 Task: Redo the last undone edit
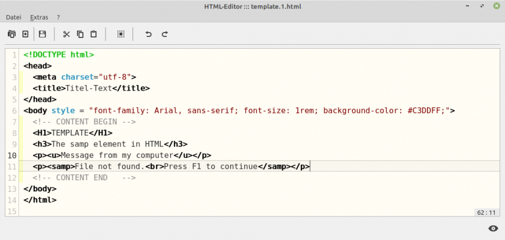[x=165, y=34]
